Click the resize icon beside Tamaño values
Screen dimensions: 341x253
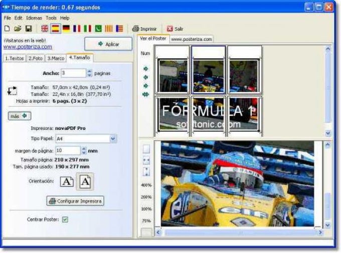pos(12,91)
